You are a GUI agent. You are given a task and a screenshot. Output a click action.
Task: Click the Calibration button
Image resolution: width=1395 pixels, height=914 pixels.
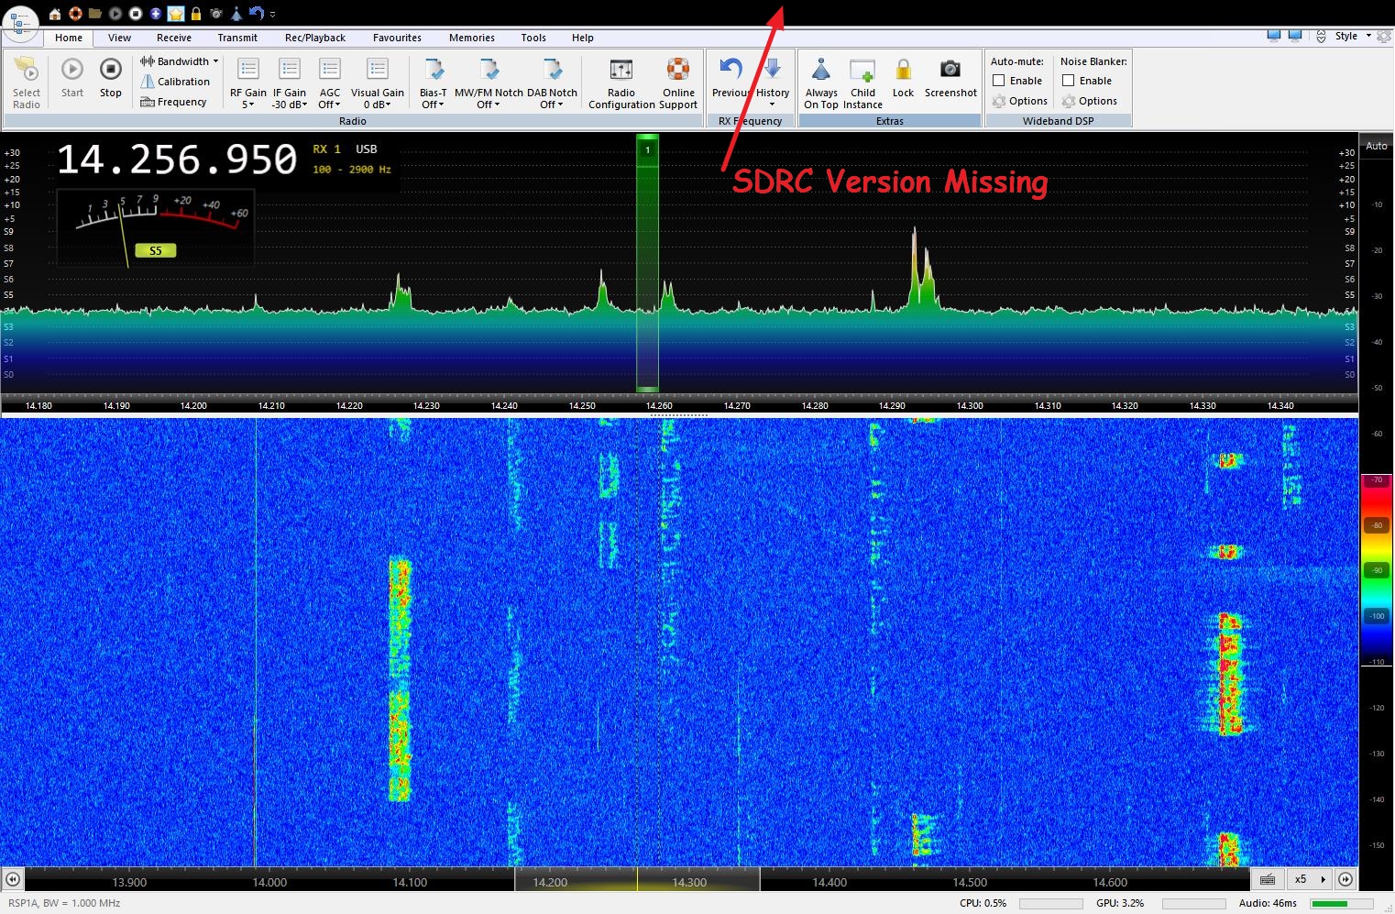(175, 82)
